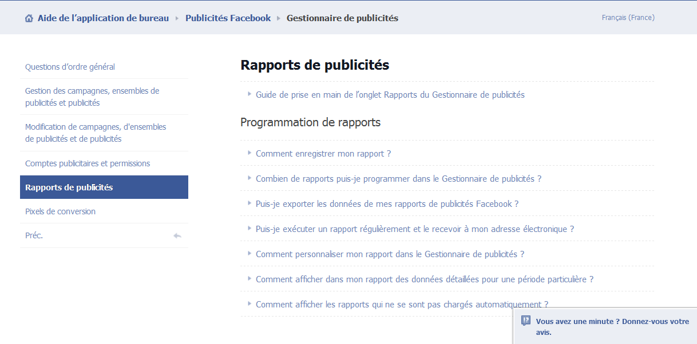Image resolution: width=697 pixels, height=344 pixels.
Task: Click the Rapports de publicités page heading
Action: click(x=315, y=65)
